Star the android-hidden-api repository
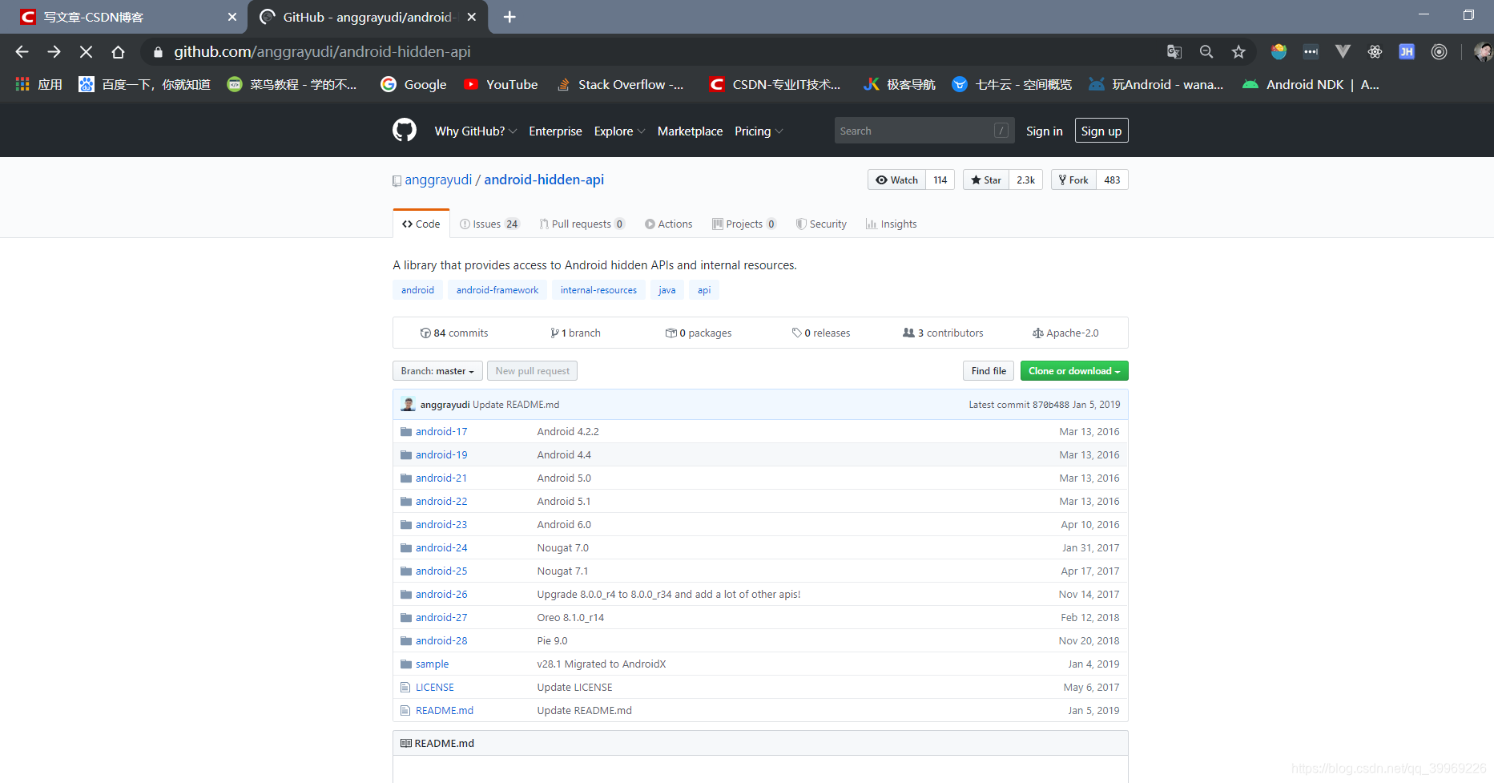 coord(985,180)
